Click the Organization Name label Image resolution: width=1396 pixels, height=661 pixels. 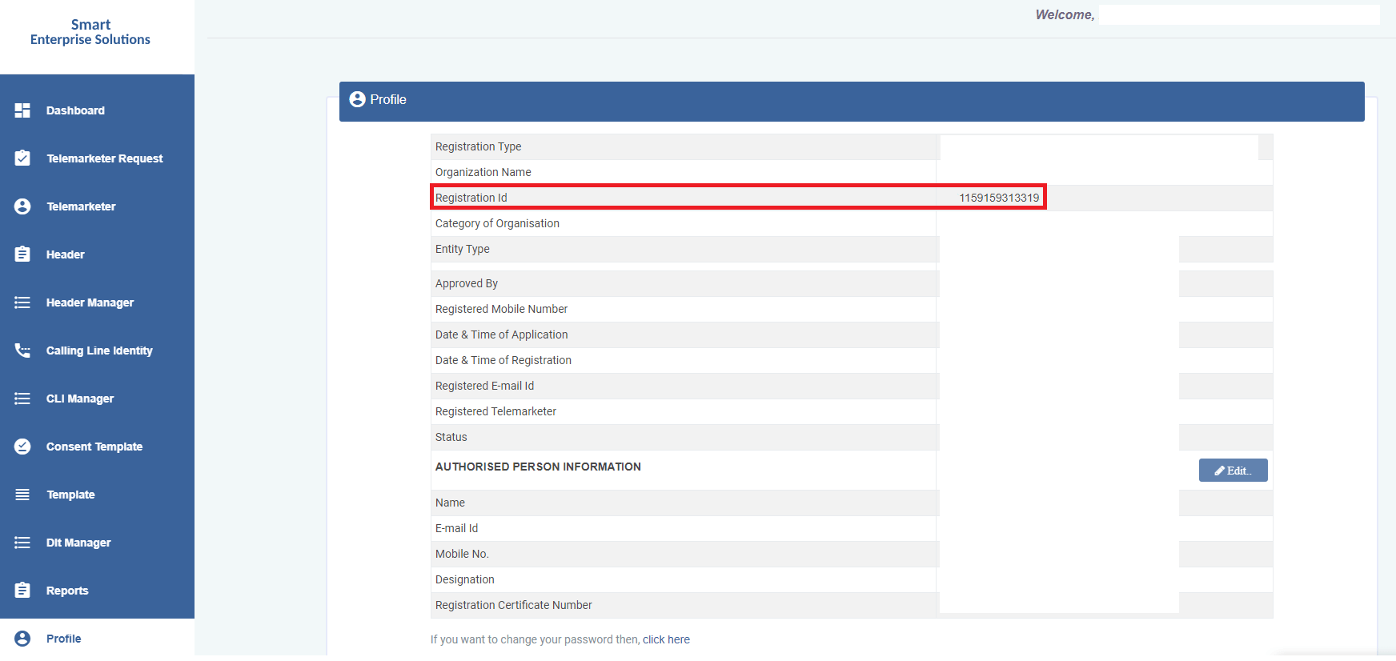[483, 172]
